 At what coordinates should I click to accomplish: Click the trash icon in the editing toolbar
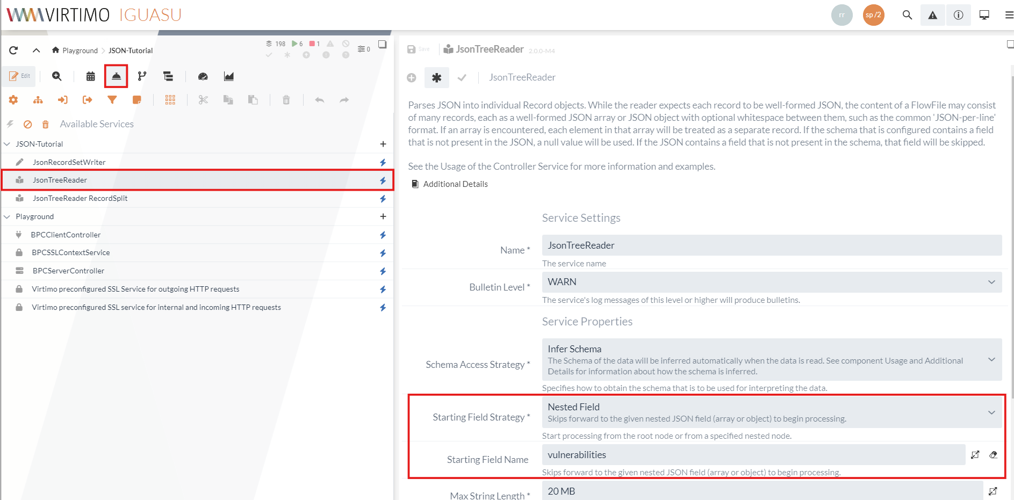286,100
